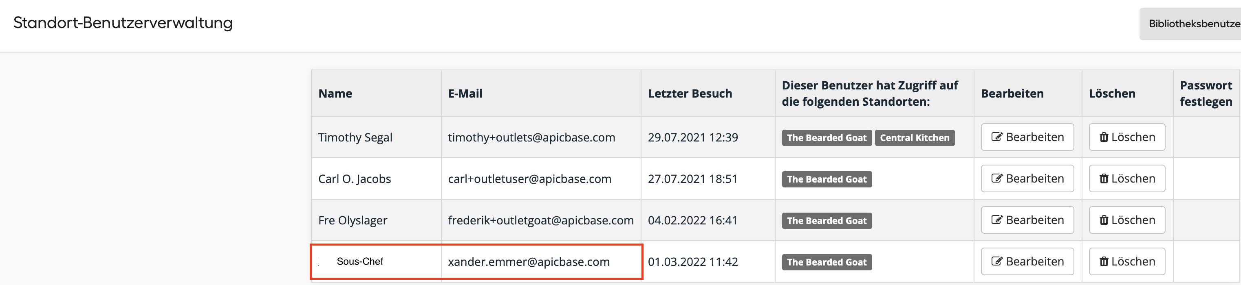The width and height of the screenshot is (1241, 285).
Task: Click The Bearded Goat tag for Fre Olyslager
Action: [x=827, y=220]
